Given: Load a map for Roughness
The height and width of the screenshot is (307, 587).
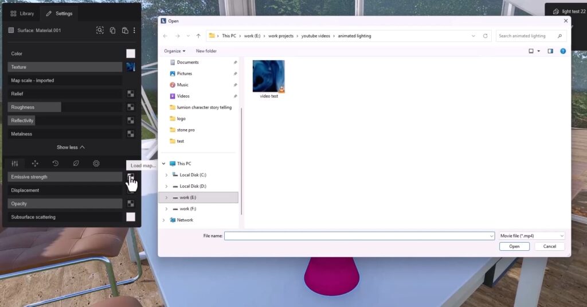Looking at the screenshot, I should tap(131, 107).
